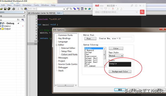Click the Print toolbar icon
The height and width of the screenshot is (96, 166).
13,9
